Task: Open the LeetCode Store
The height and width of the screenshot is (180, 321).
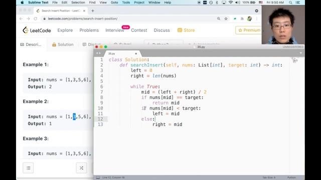Action: click(x=186, y=30)
